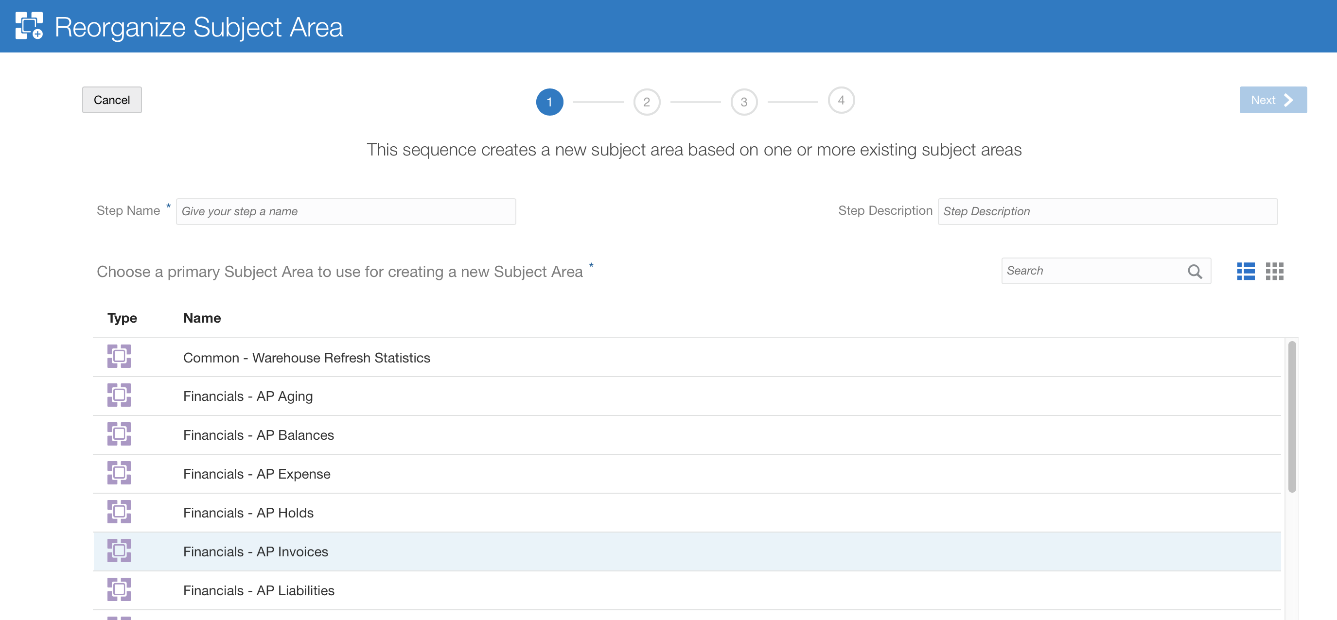The image size is (1337, 620).
Task: Click the subject area list scrollbar
Action: click(x=1291, y=416)
